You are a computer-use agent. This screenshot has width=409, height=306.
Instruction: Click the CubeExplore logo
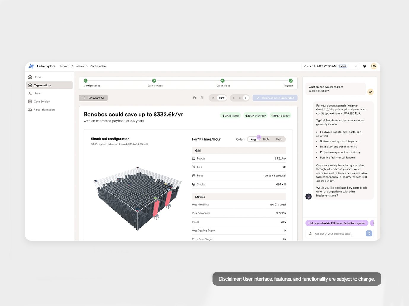coord(42,66)
